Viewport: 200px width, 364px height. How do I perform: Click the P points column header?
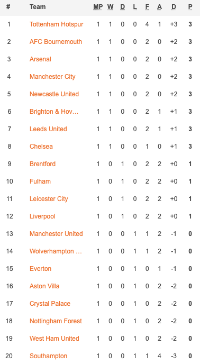click(190, 7)
